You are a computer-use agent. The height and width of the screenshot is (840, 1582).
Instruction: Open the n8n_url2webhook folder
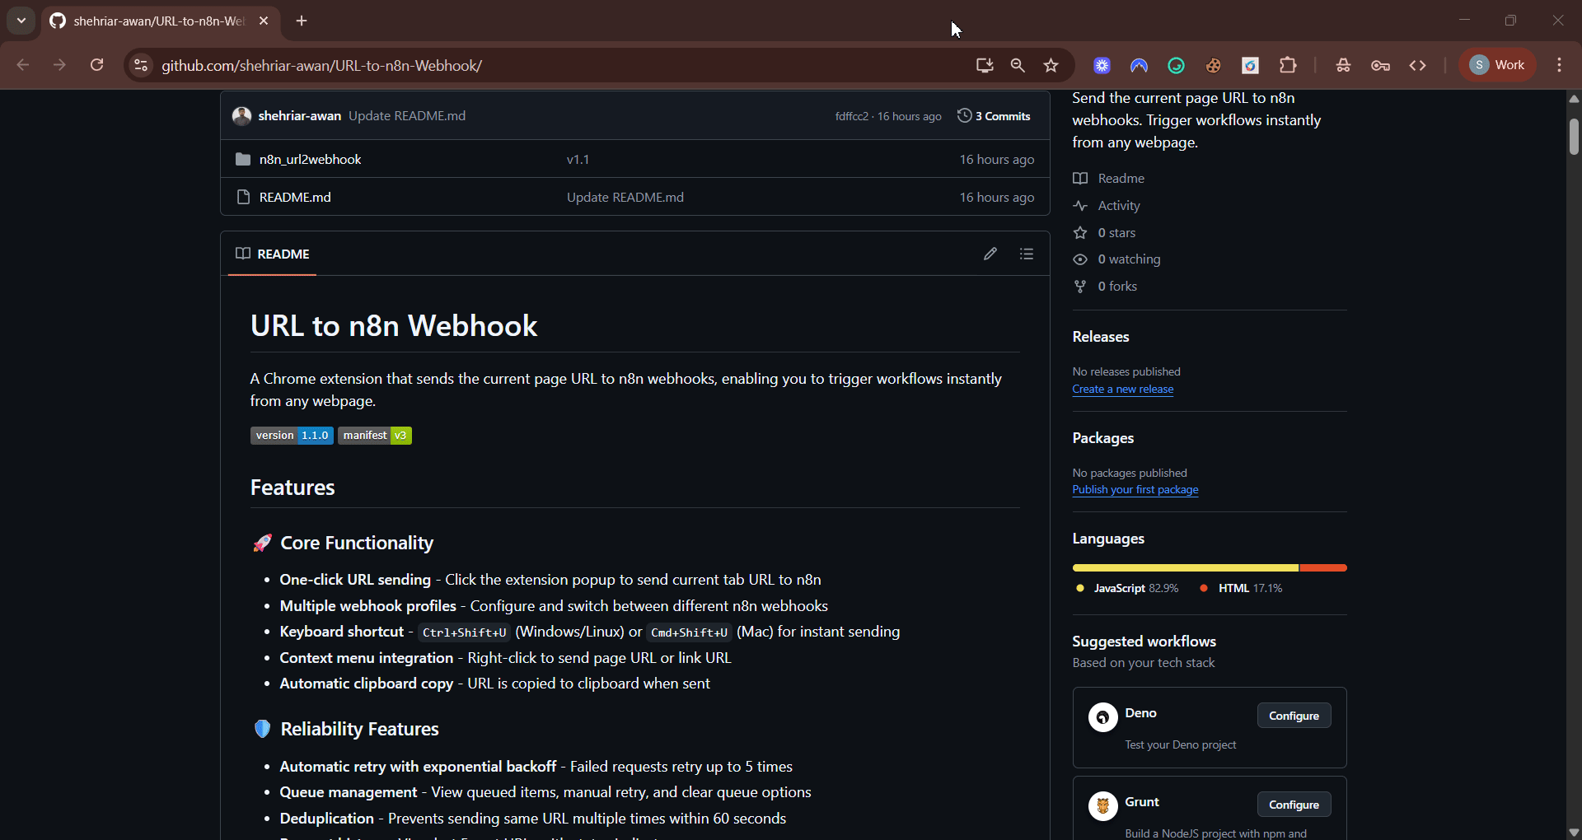point(311,159)
